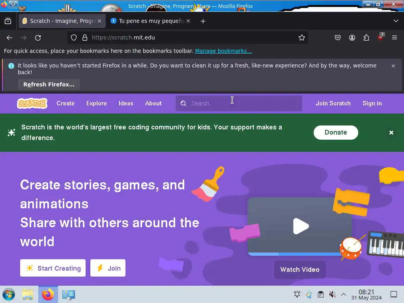Open the clock showing 08:21

[x=367, y=294]
